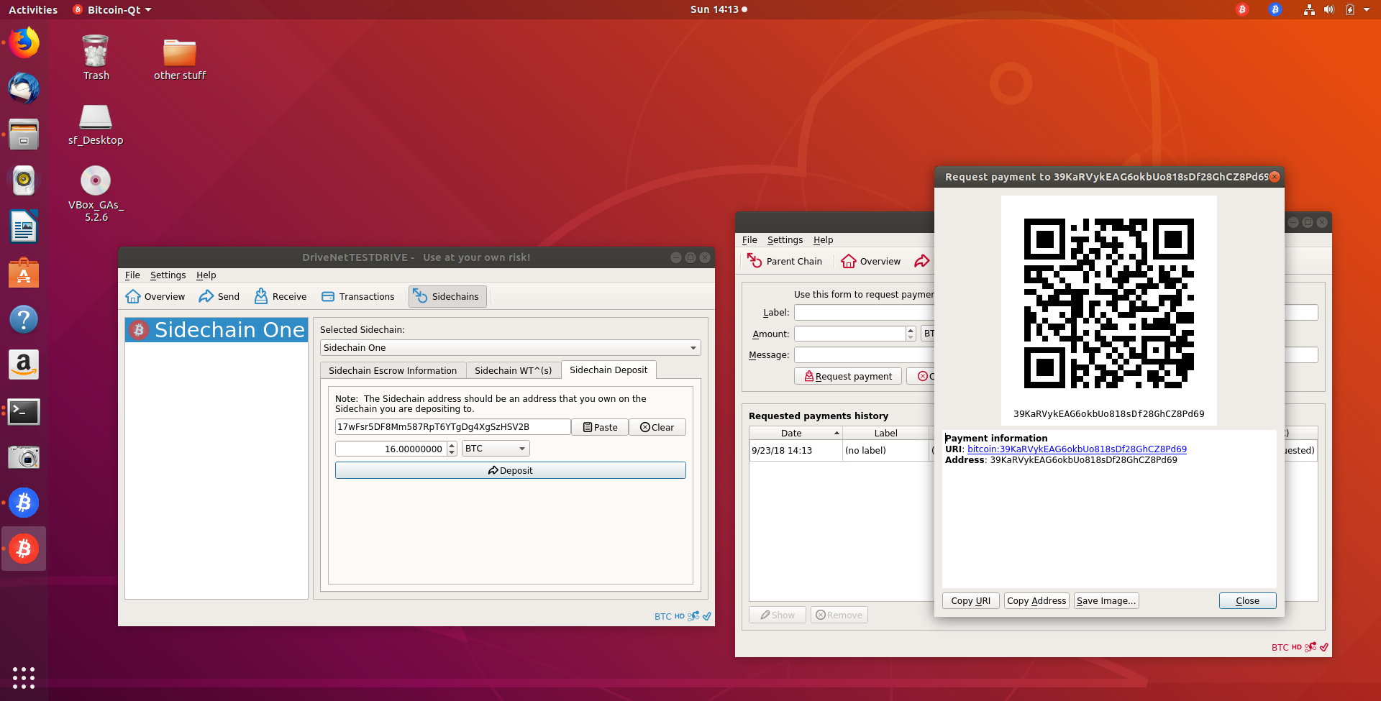This screenshot has height=701, width=1381.
Task: Open the Help icon in the dock
Action: click(x=24, y=319)
